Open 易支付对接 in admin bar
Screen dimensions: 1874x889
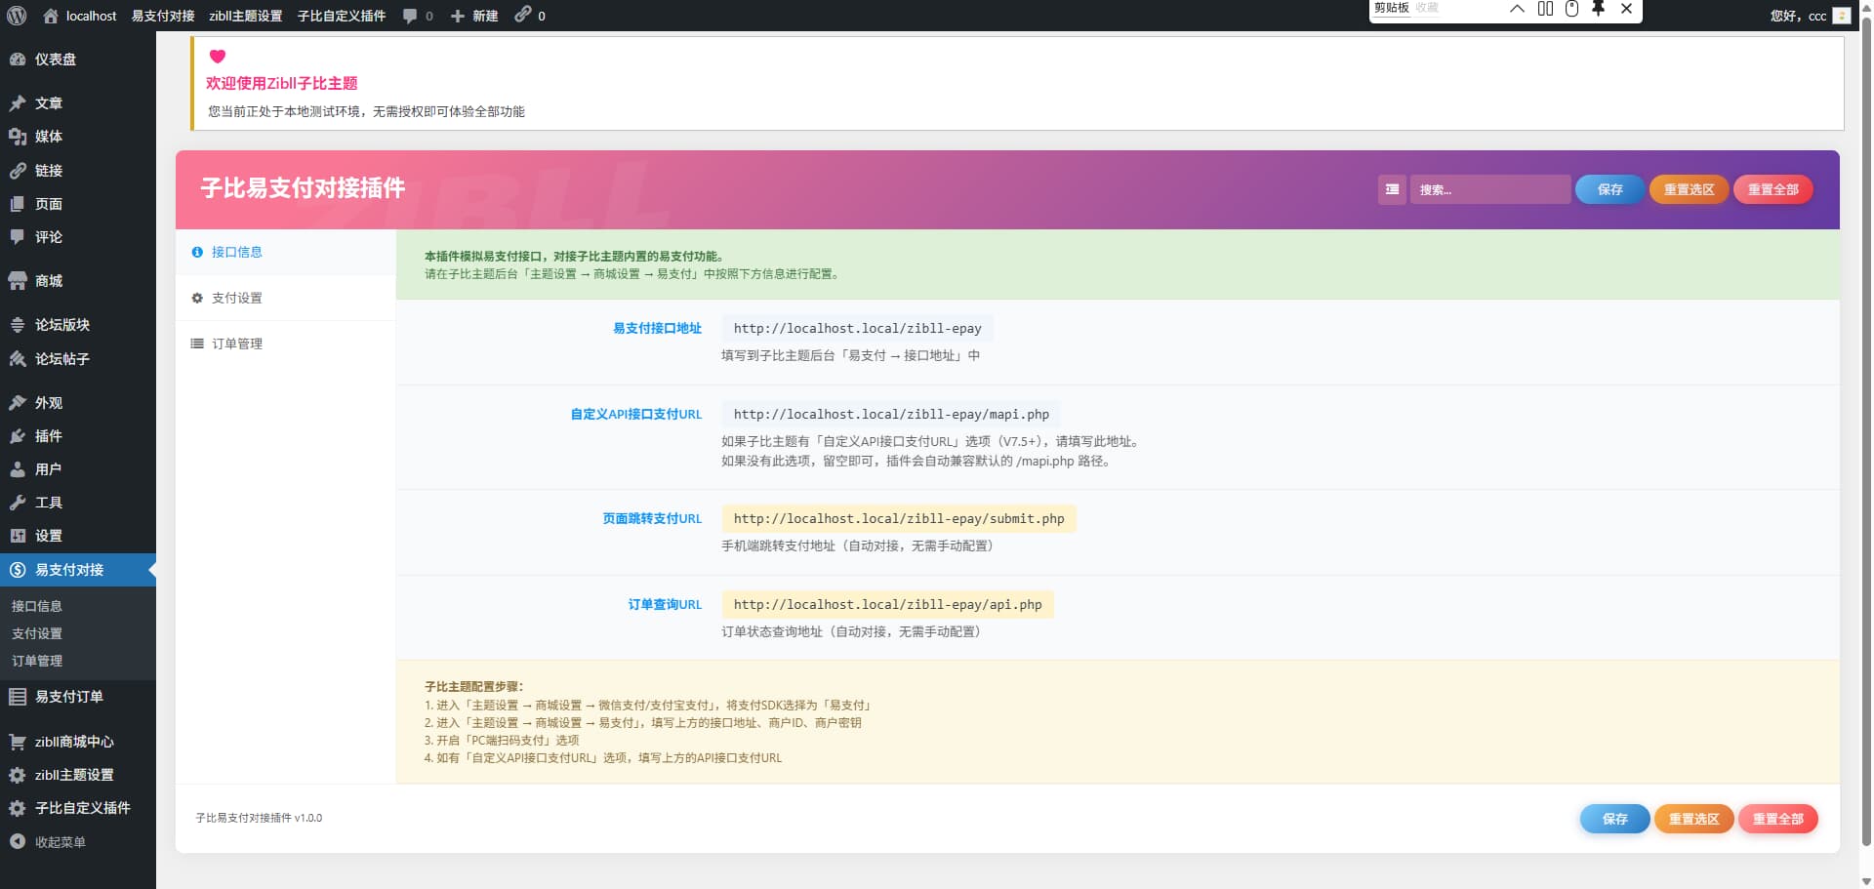163,16
